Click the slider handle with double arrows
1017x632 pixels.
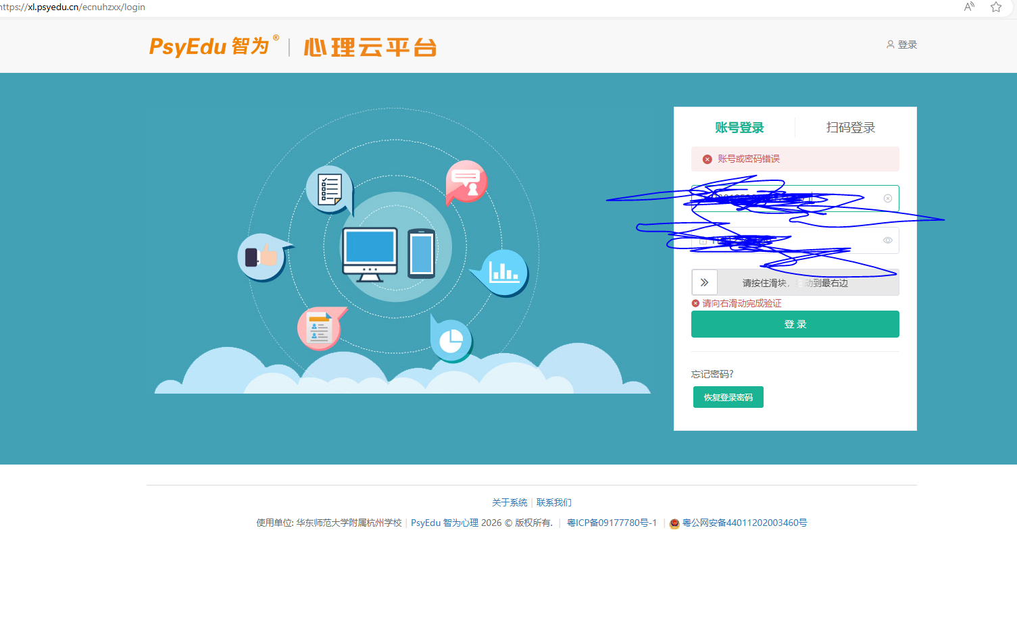(704, 282)
